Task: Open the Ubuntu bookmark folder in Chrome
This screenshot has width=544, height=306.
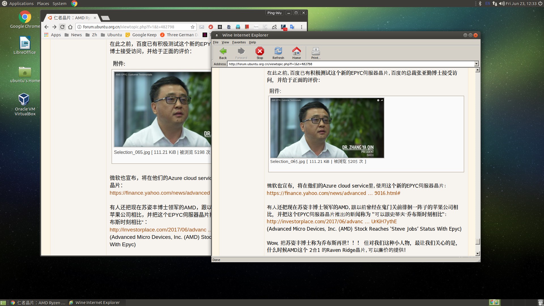Action: [x=111, y=35]
